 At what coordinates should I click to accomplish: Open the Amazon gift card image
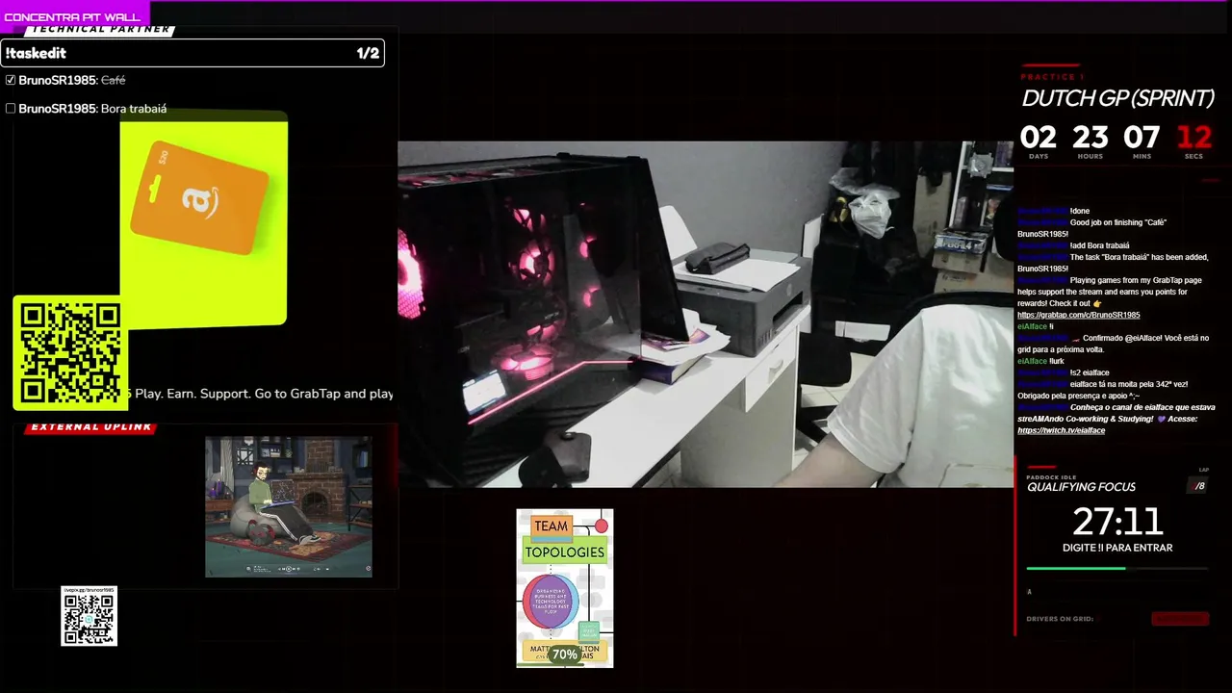coord(203,219)
